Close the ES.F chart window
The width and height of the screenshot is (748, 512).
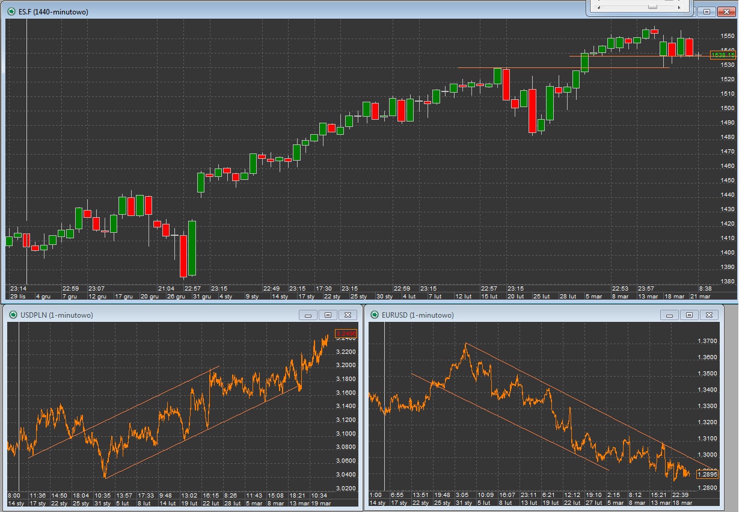click(726, 11)
